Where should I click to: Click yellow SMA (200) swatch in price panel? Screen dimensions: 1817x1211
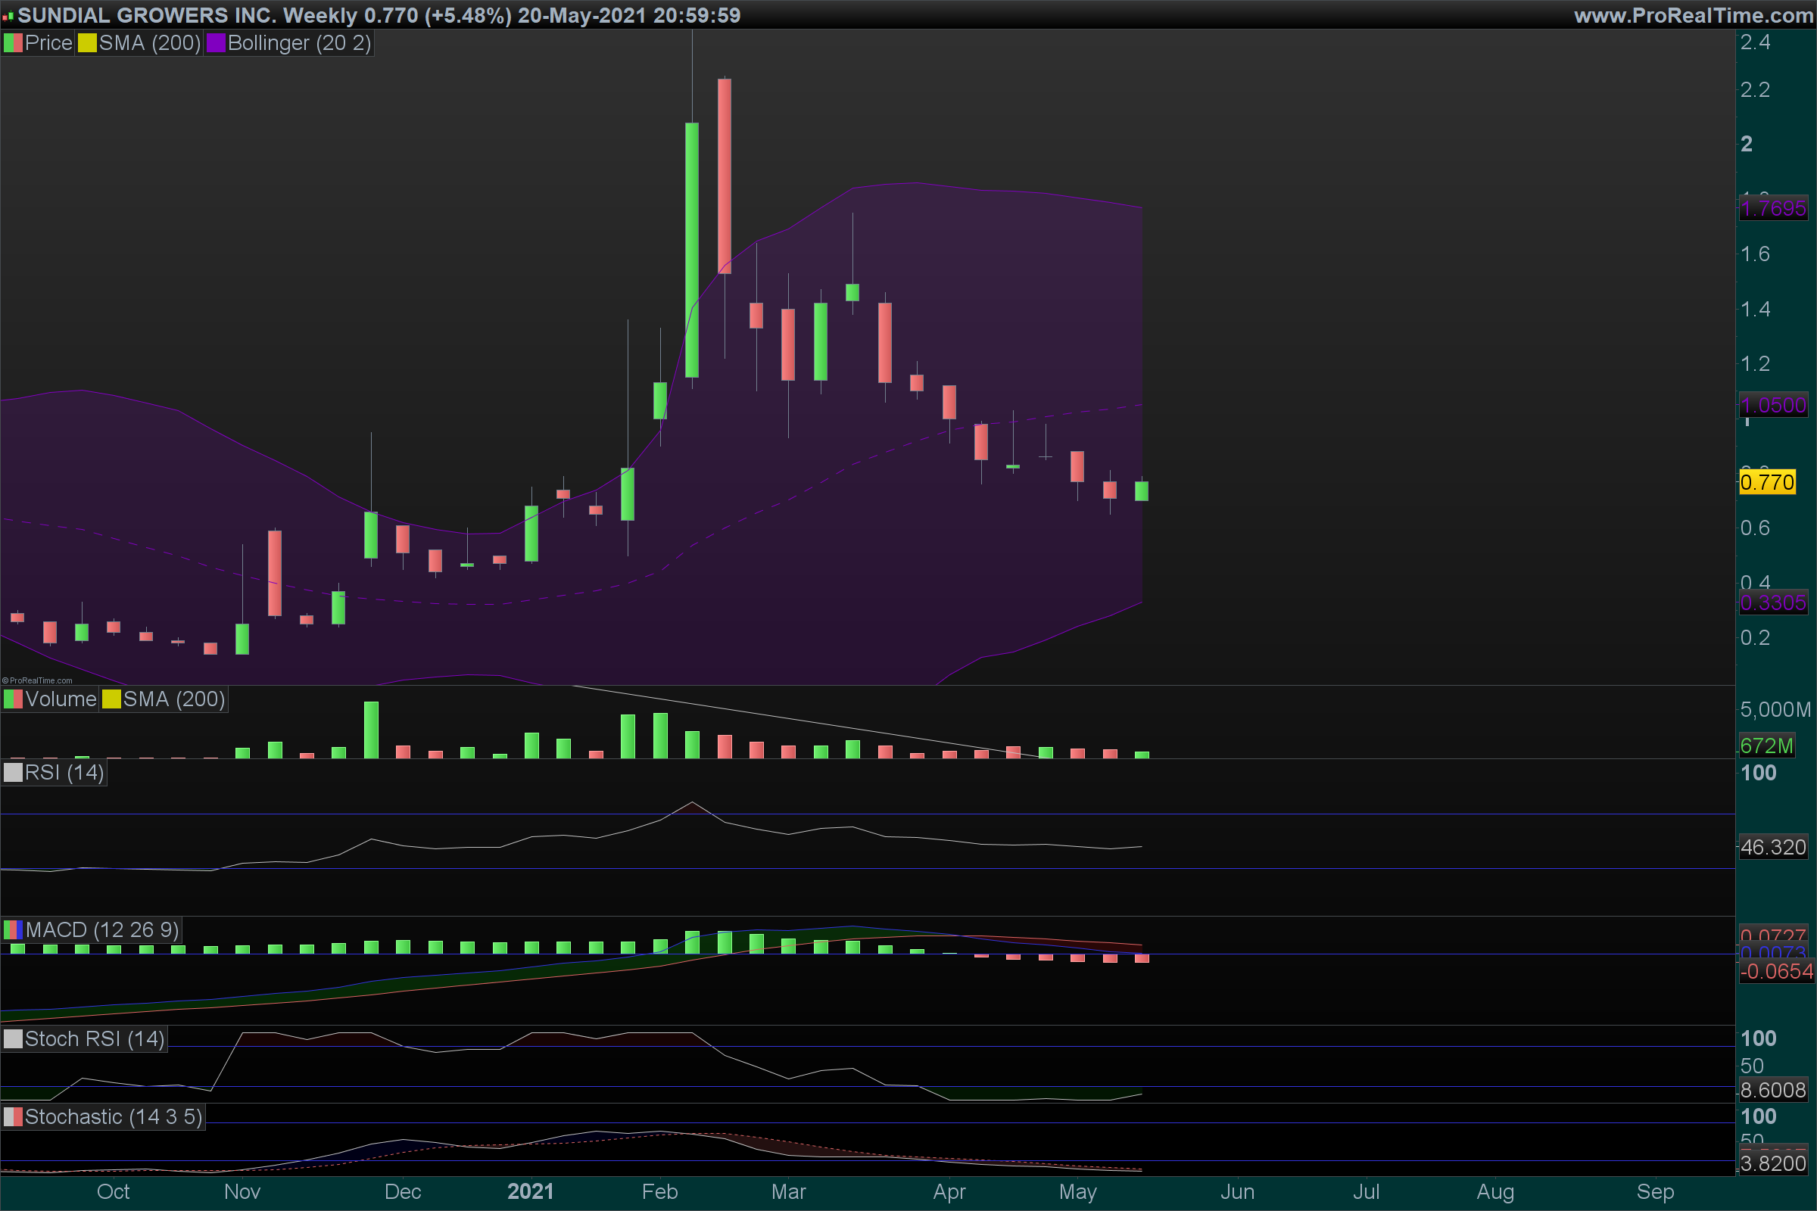click(x=86, y=43)
